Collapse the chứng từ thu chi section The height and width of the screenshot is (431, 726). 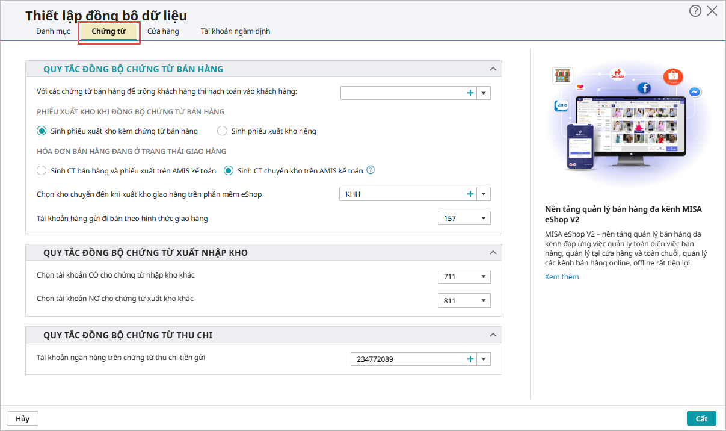tap(493, 335)
